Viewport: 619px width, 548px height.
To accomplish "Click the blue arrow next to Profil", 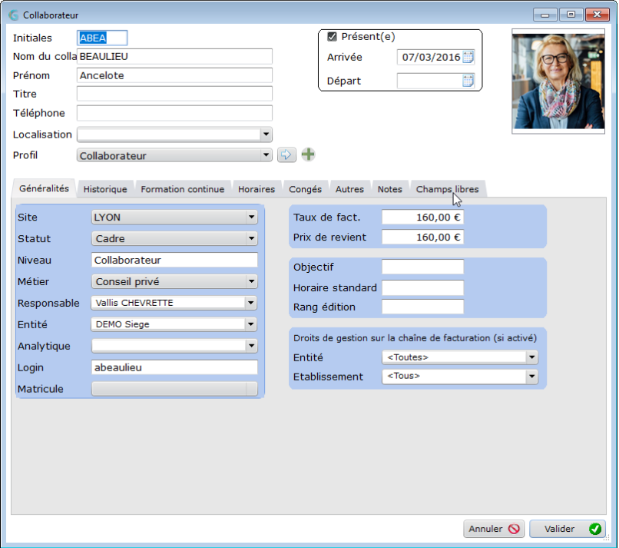I will [x=286, y=155].
